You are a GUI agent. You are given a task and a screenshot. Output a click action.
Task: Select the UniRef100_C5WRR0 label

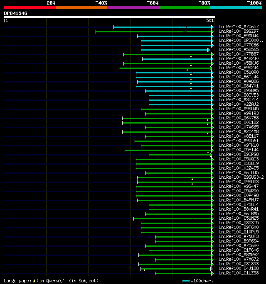[x=239, y=191]
